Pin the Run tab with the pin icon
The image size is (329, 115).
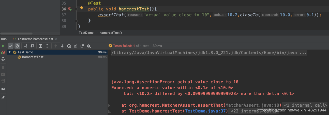[3, 97]
